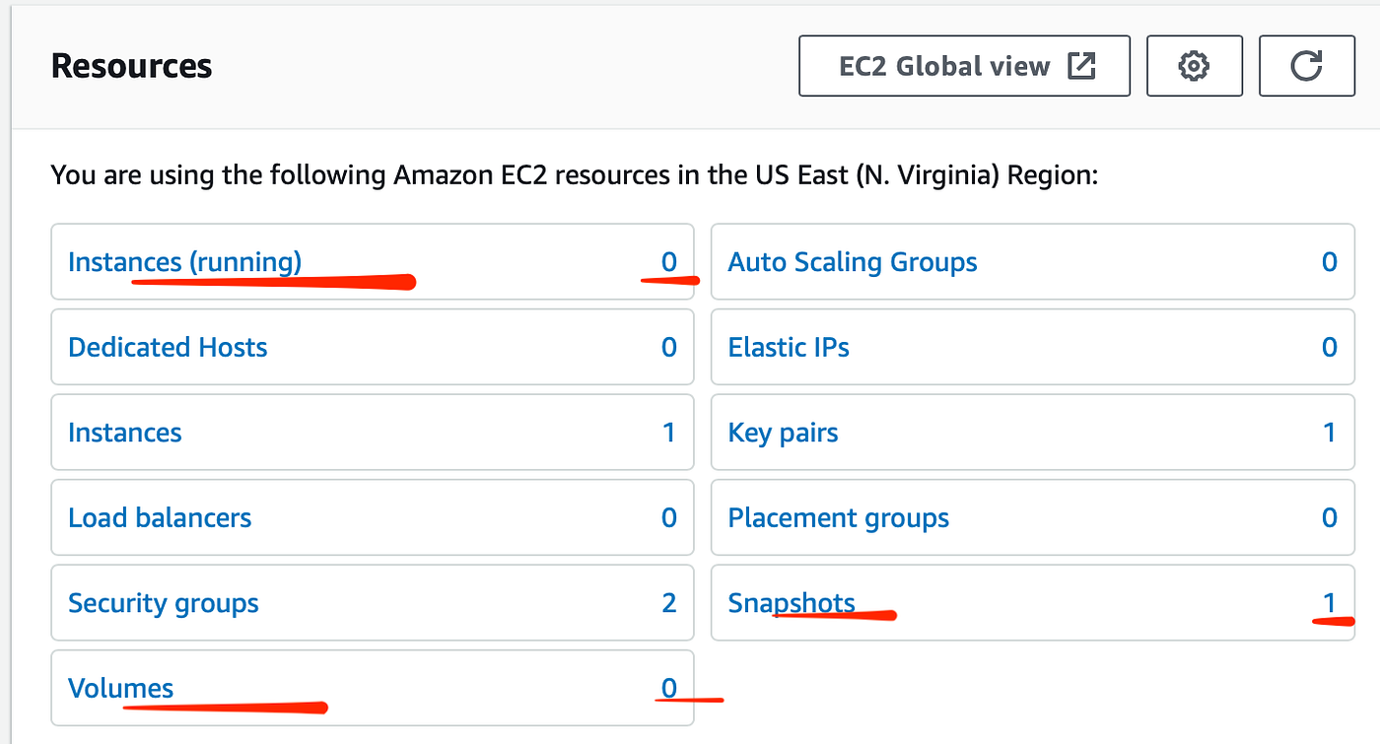
Task: Click the Key pairs count number
Action: pos(1330,433)
